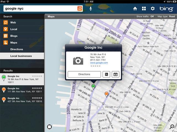The image size is (177, 132).
Task: Open the Maps search category
Action: (x=22, y=43)
